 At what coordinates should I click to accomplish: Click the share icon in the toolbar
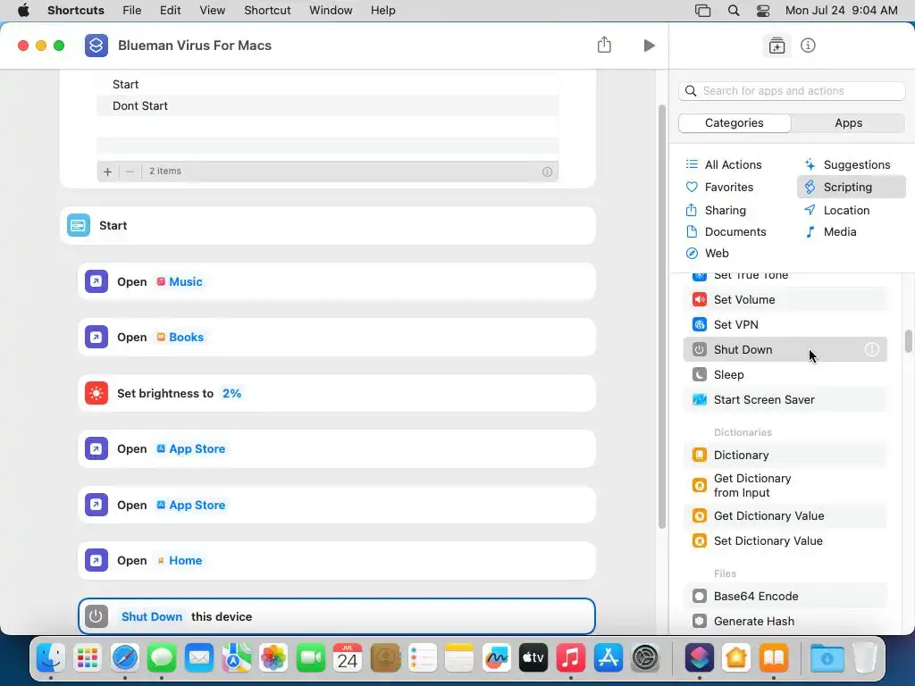604,45
